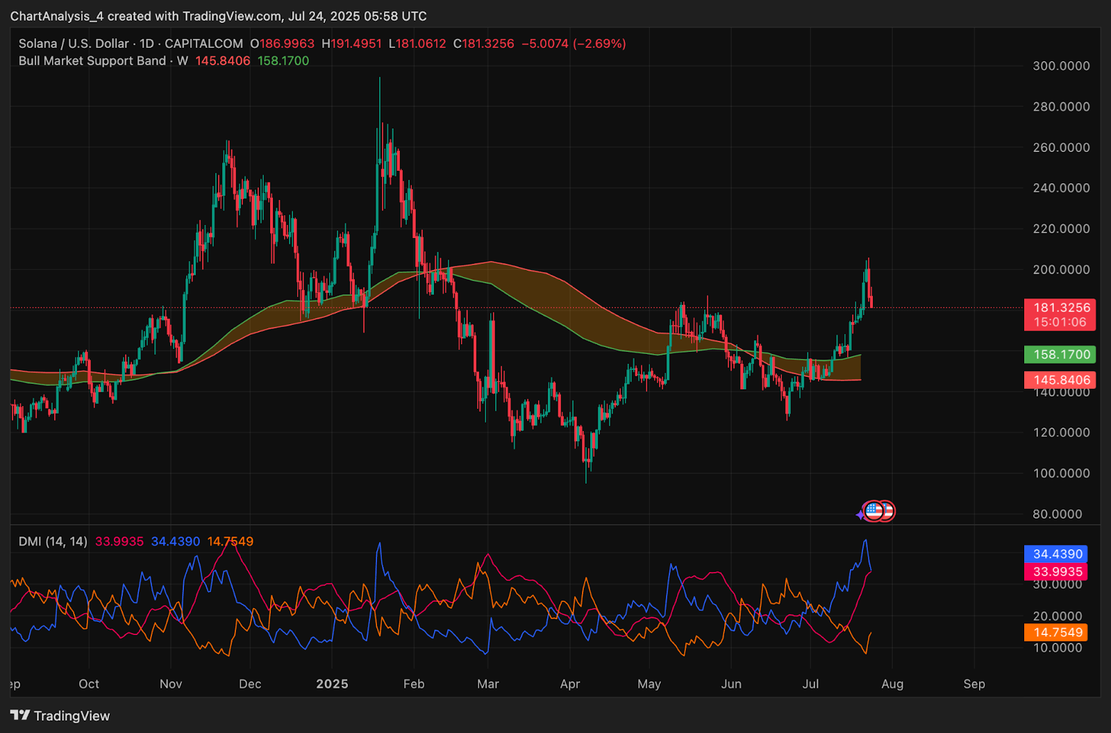Click the partially hidden second US flag icon
Viewport: 1111px width, 733px height.
click(888, 512)
